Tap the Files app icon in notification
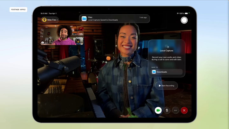 [x=84, y=18]
